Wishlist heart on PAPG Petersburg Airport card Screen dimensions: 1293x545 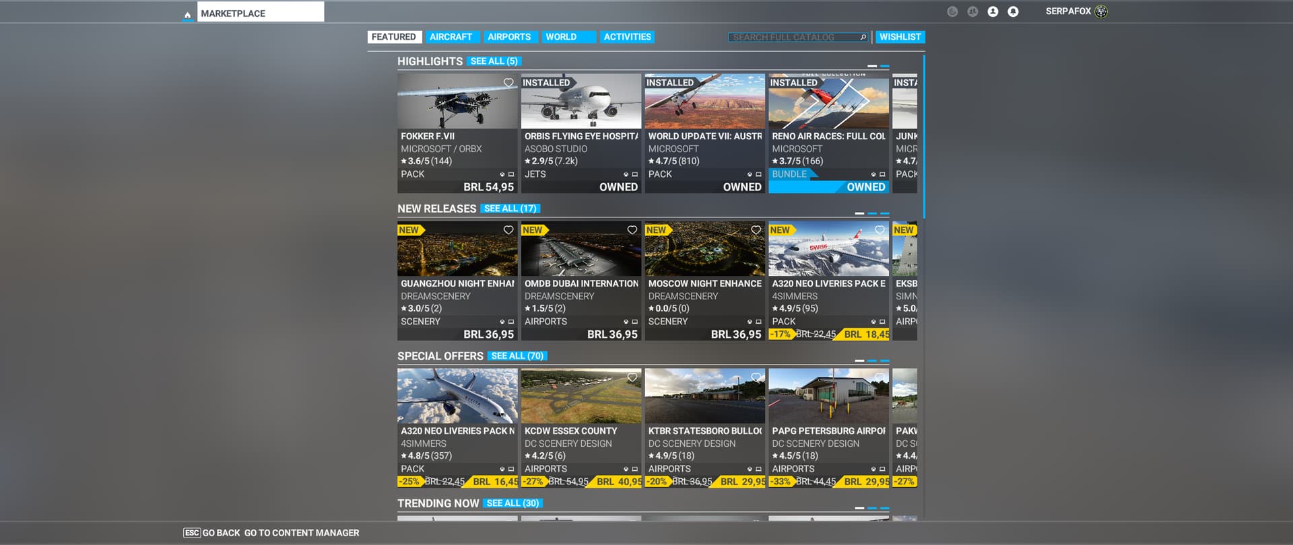880,377
